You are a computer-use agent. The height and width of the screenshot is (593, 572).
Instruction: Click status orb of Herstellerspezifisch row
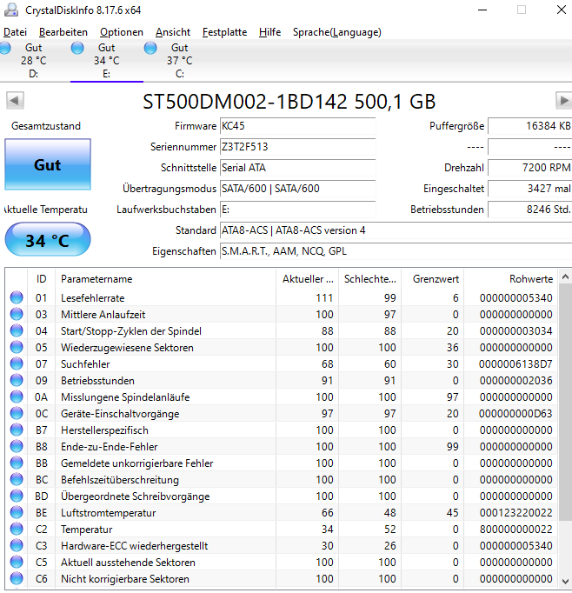(x=17, y=430)
